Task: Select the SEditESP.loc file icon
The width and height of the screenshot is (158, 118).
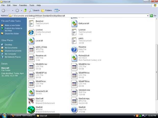Action: (x=31, y=75)
